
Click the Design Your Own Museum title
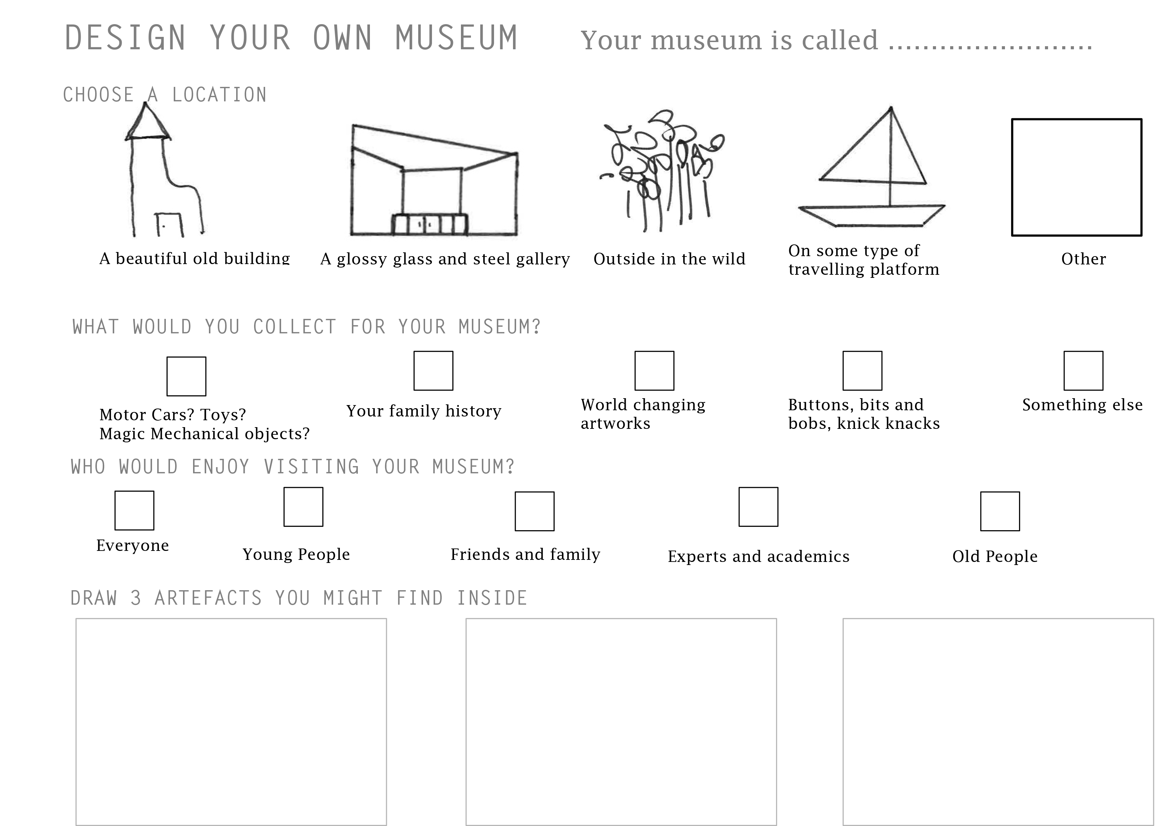[291, 38]
